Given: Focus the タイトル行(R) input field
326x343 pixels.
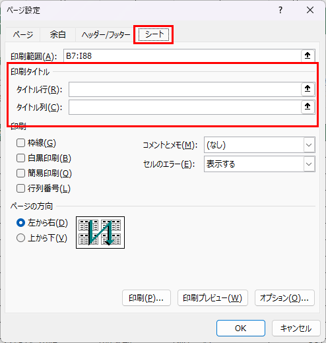Looking at the screenshot, I should tap(185, 89).
